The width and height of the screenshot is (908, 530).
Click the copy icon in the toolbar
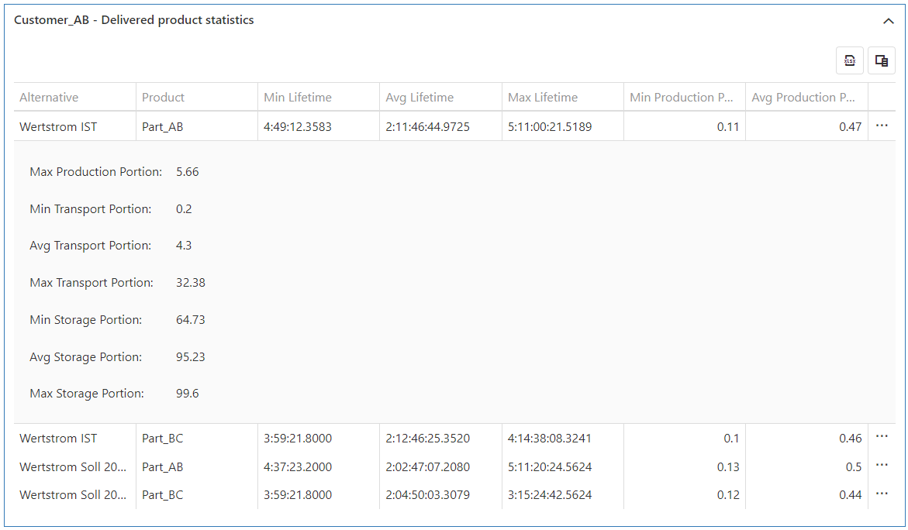coord(881,60)
